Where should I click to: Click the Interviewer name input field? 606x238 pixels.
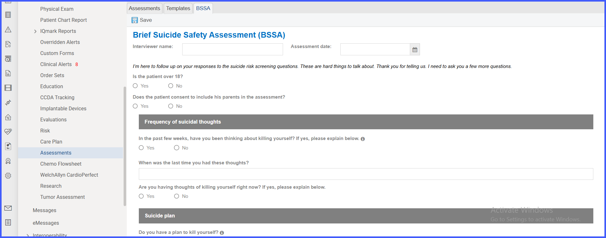click(233, 49)
